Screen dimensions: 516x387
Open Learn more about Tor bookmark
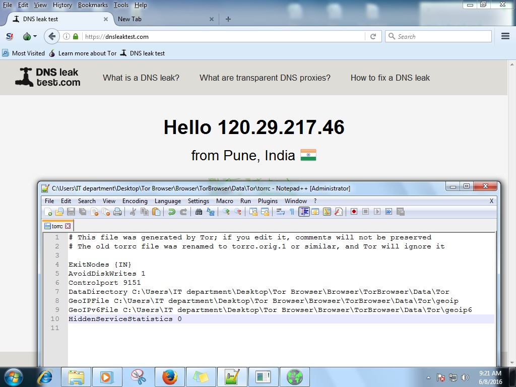pos(83,53)
